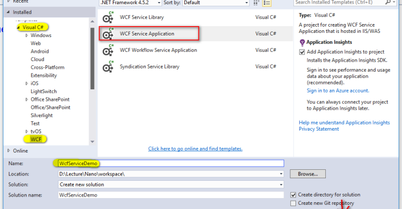The height and width of the screenshot is (209, 402).
Task: Select the Cloud category
Action: [x=38, y=59]
